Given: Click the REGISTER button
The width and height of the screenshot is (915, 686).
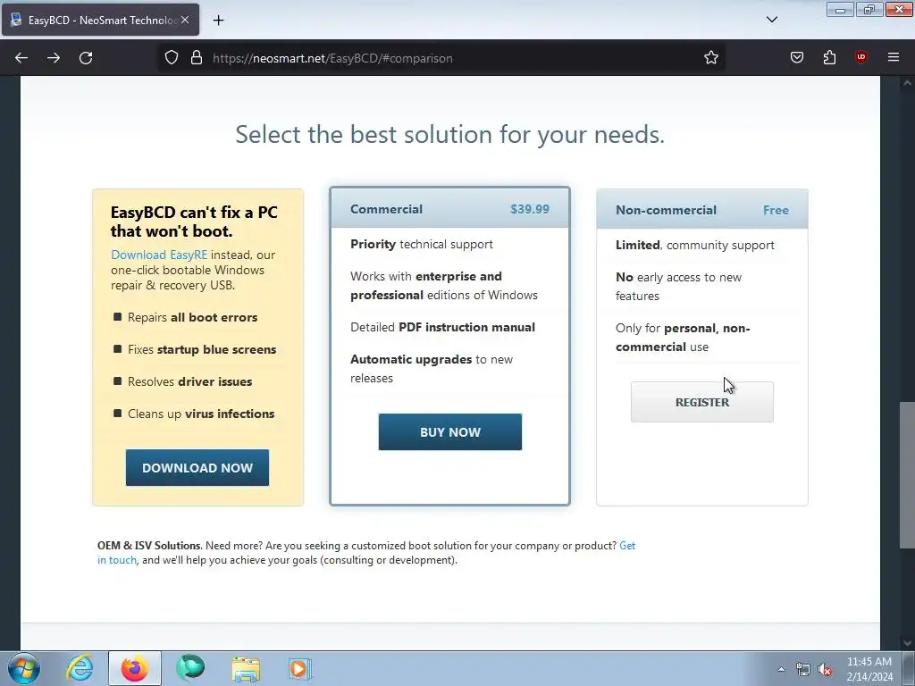Looking at the screenshot, I should pos(702,403).
